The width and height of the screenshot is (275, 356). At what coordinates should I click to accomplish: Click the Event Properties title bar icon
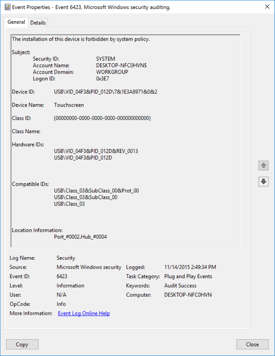point(7,7)
